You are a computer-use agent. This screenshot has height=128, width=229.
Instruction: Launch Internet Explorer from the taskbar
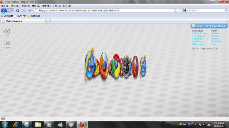coord(16,124)
